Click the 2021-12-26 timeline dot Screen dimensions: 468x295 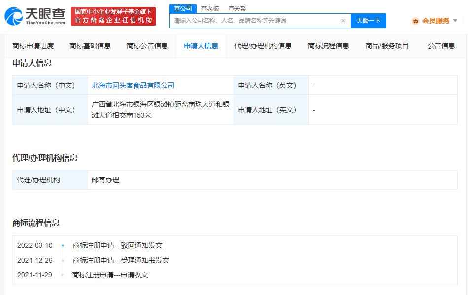63,260
